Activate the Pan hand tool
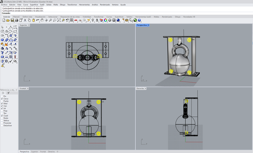 coord(42,20)
